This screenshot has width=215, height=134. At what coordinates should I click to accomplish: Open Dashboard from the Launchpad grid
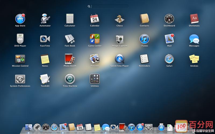tap(169, 19)
